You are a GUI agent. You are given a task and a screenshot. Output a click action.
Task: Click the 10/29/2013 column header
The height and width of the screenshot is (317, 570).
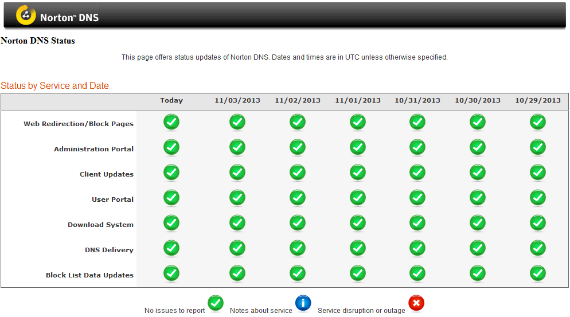point(538,100)
